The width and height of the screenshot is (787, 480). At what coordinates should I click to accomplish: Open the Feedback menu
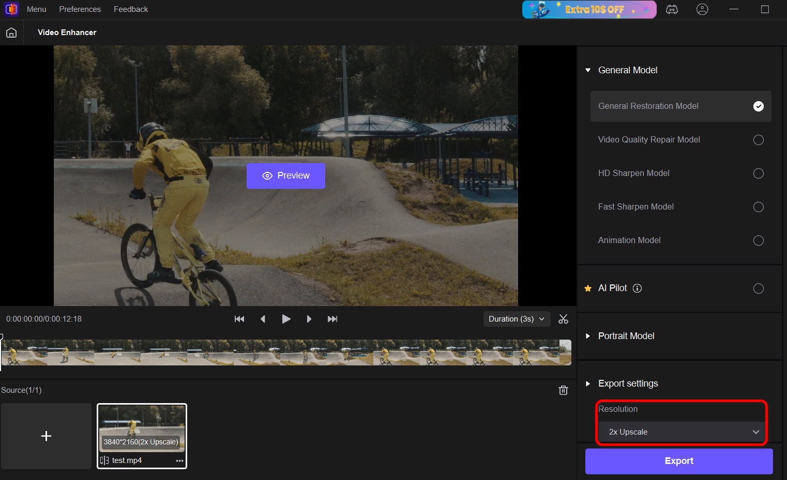pyautogui.click(x=131, y=9)
